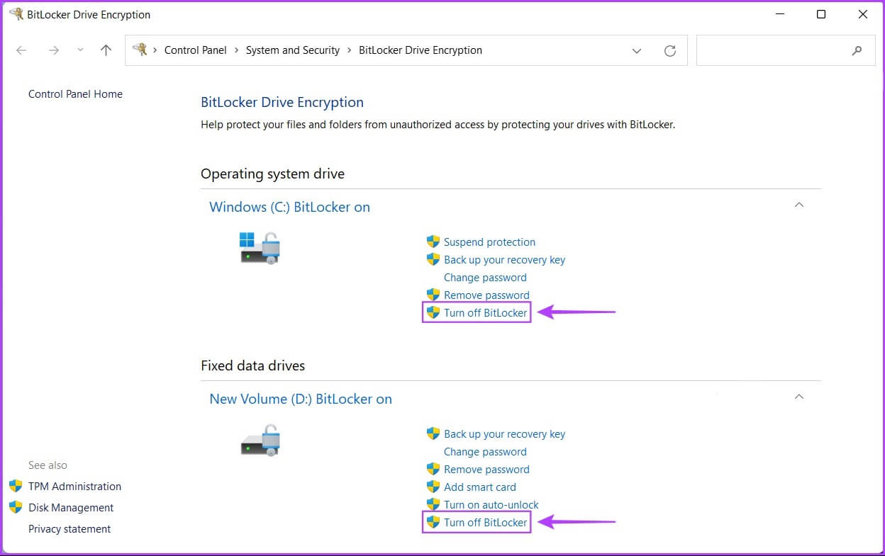Click the BitLocker key icon in address bar
The height and width of the screenshot is (556, 885).
[x=140, y=50]
